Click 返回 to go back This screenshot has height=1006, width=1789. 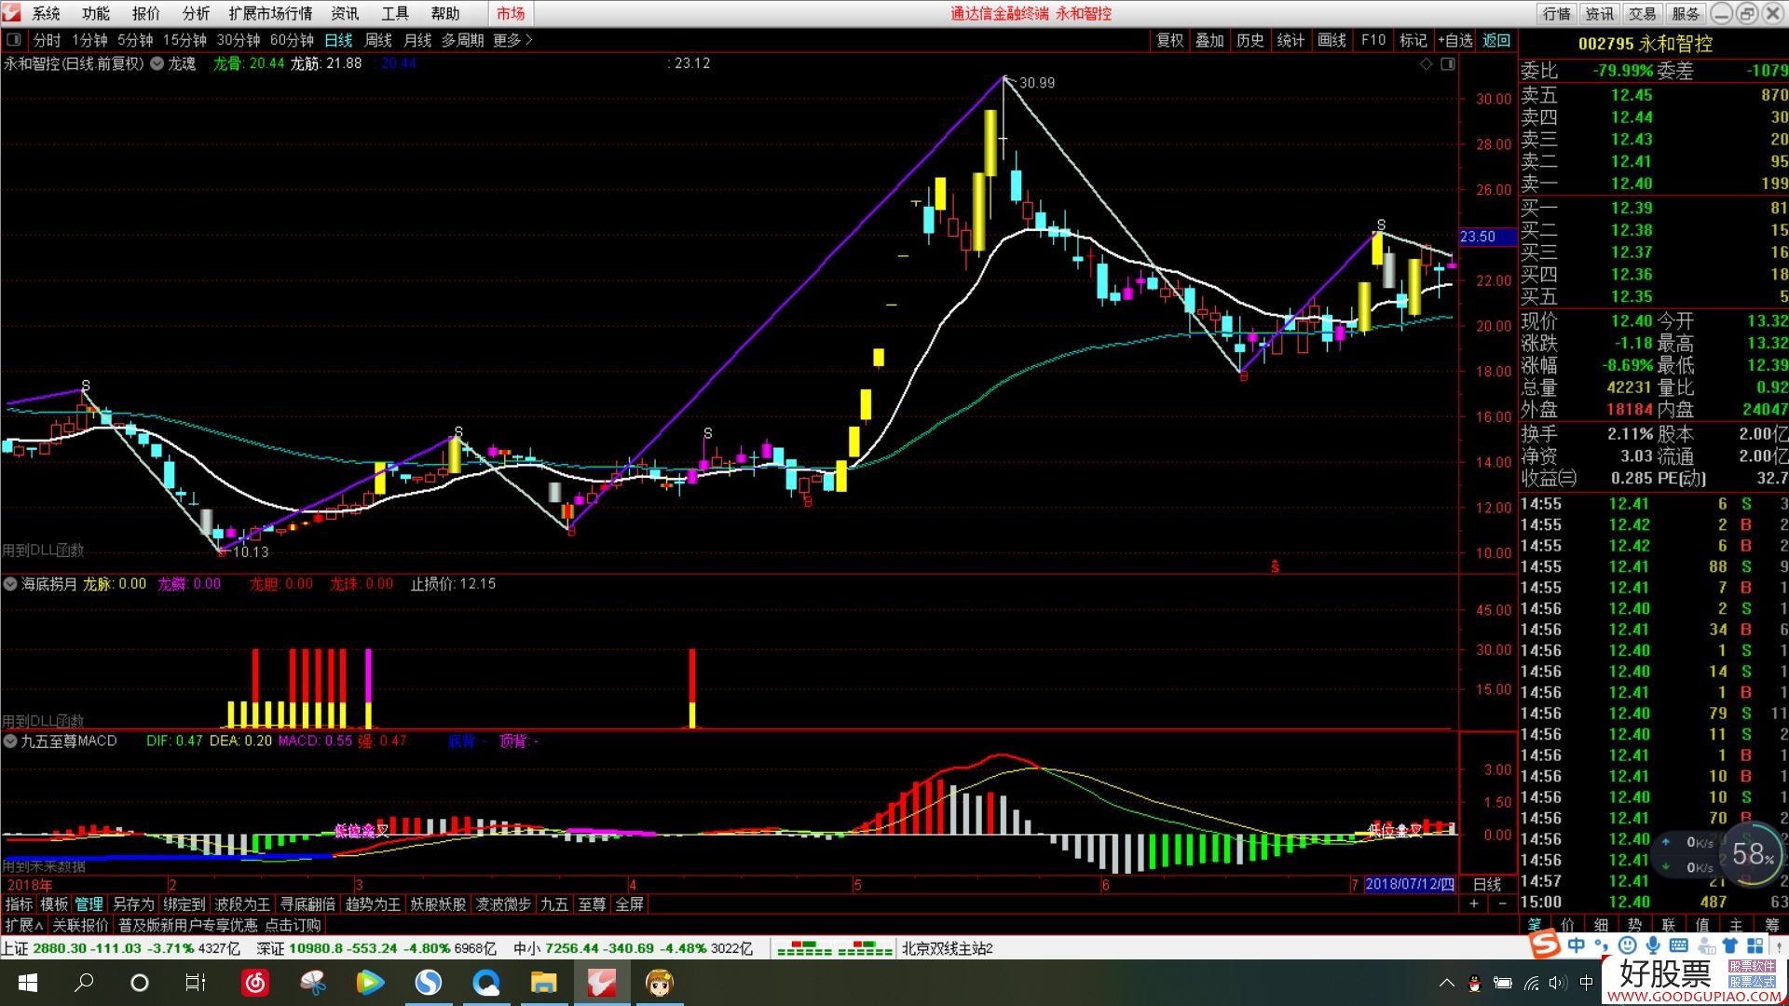point(1496,40)
